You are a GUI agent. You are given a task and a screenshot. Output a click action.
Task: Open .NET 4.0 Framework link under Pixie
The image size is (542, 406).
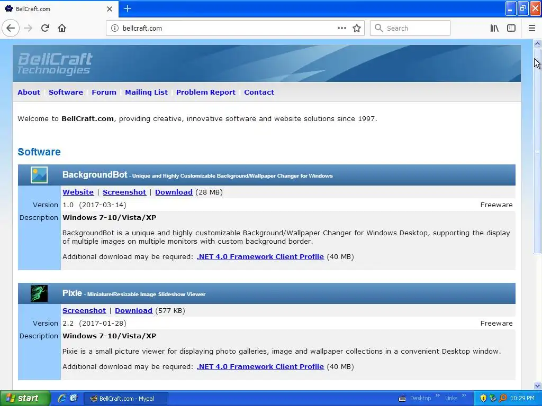pyautogui.click(x=260, y=366)
